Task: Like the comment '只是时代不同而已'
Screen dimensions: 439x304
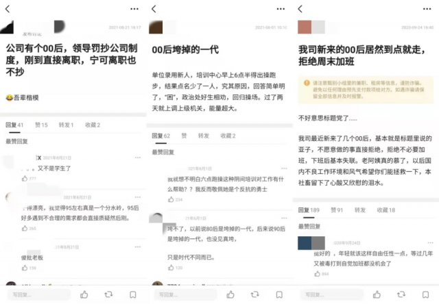Action: pos(171,268)
